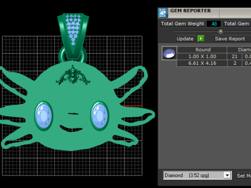Viewport: 251px width, 188px height.
Task: Click the Set Material button
Action: tap(243, 176)
